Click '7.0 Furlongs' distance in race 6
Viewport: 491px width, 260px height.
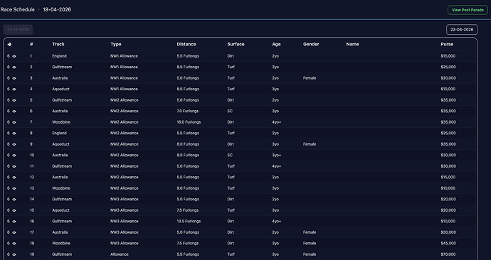[188, 111]
